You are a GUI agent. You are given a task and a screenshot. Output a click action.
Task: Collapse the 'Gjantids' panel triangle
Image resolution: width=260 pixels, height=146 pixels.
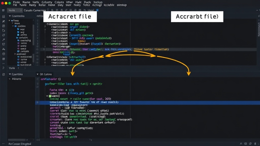point(10,74)
